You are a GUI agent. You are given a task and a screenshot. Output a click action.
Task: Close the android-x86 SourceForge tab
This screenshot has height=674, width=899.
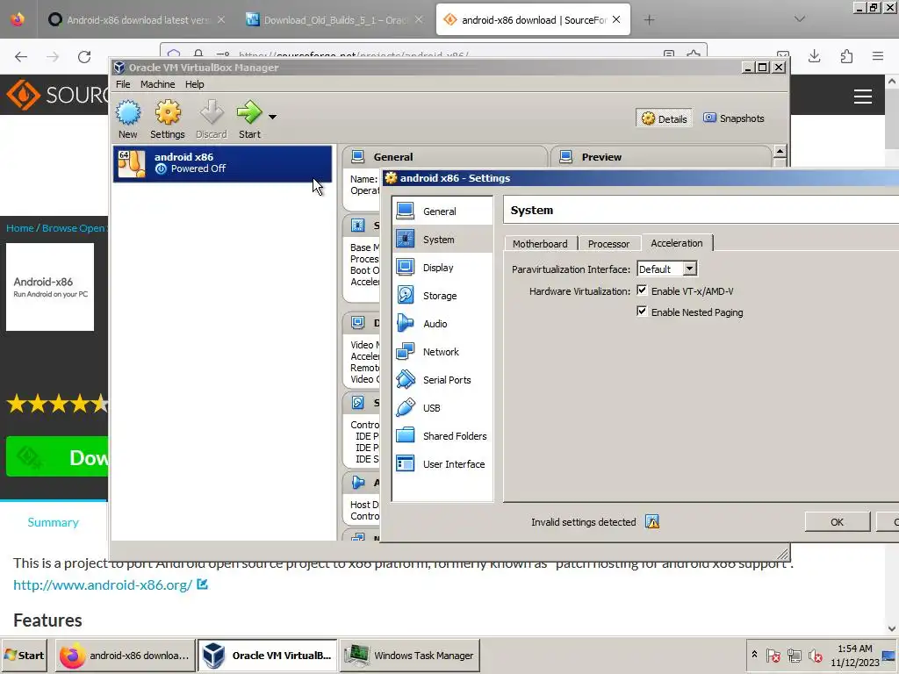coord(616,19)
